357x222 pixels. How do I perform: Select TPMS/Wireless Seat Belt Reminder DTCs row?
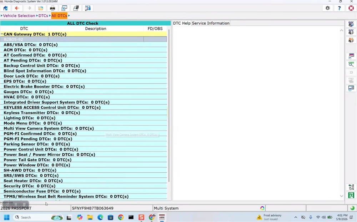84,197
